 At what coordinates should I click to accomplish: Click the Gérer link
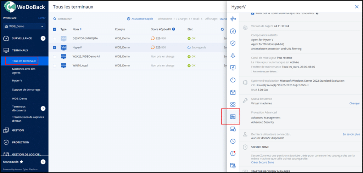click(42, 18)
